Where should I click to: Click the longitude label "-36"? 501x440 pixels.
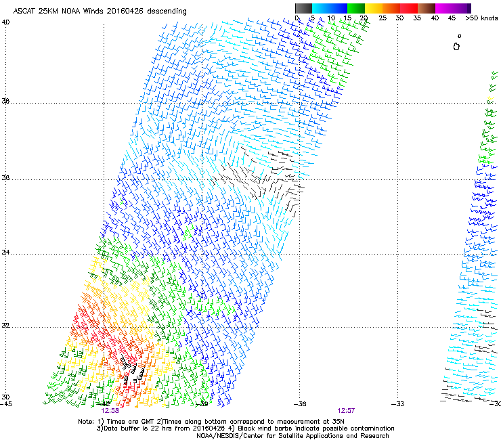pyautogui.click(x=300, y=404)
